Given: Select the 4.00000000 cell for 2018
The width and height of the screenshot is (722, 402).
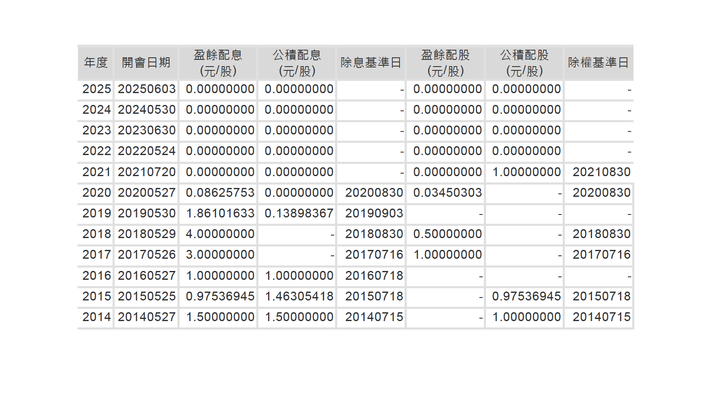Looking at the screenshot, I should pos(220,234).
